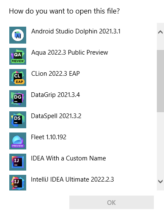Click the app list scrollbar thumb

click(160, 81)
